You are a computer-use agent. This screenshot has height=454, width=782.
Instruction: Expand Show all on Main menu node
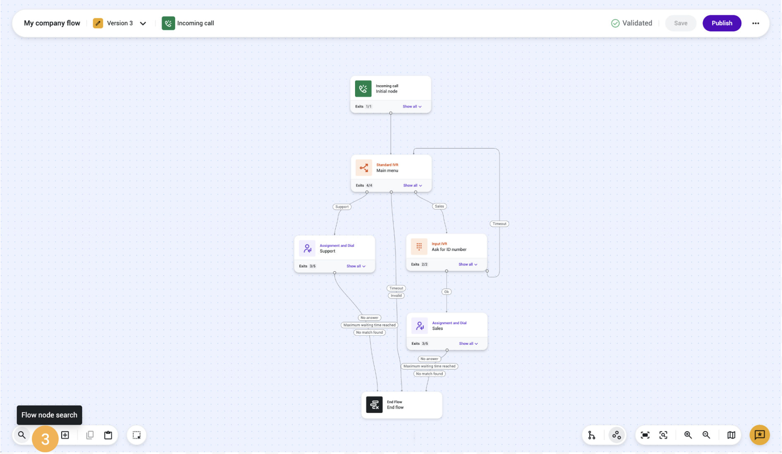pyautogui.click(x=412, y=186)
